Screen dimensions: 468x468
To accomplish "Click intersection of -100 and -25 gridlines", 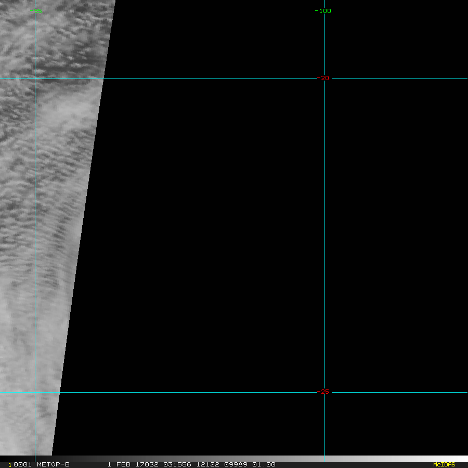I will pyautogui.click(x=324, y=393).
